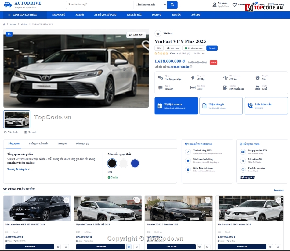Click the Xem tất cả link
The height and width of the screenshot is (251, 290).
coord(278,190)
